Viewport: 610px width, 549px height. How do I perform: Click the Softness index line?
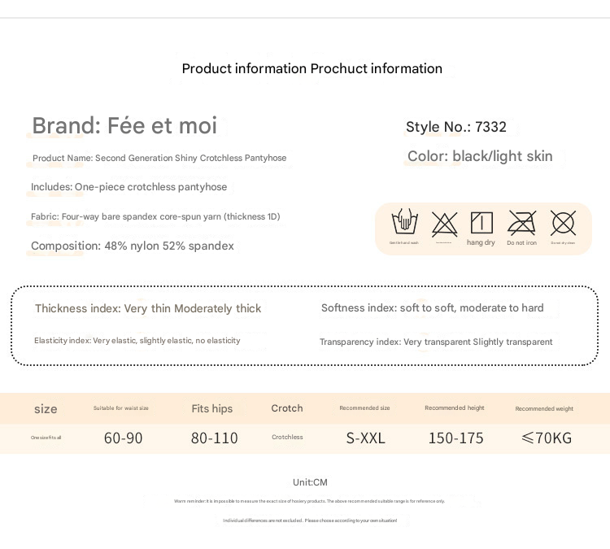[433, 307]
